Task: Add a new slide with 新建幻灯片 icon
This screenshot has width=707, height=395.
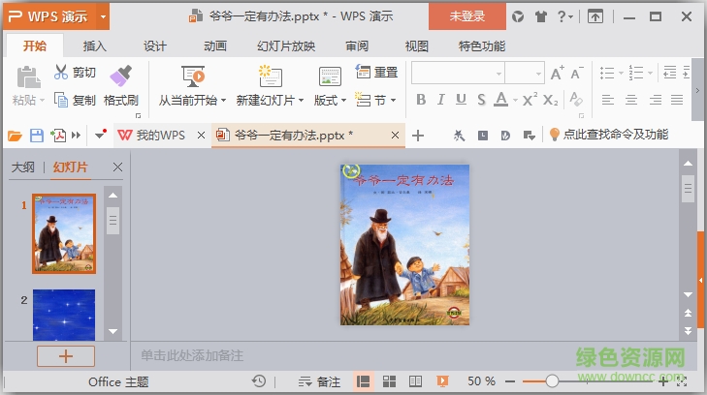Action: tap(270, 76)
